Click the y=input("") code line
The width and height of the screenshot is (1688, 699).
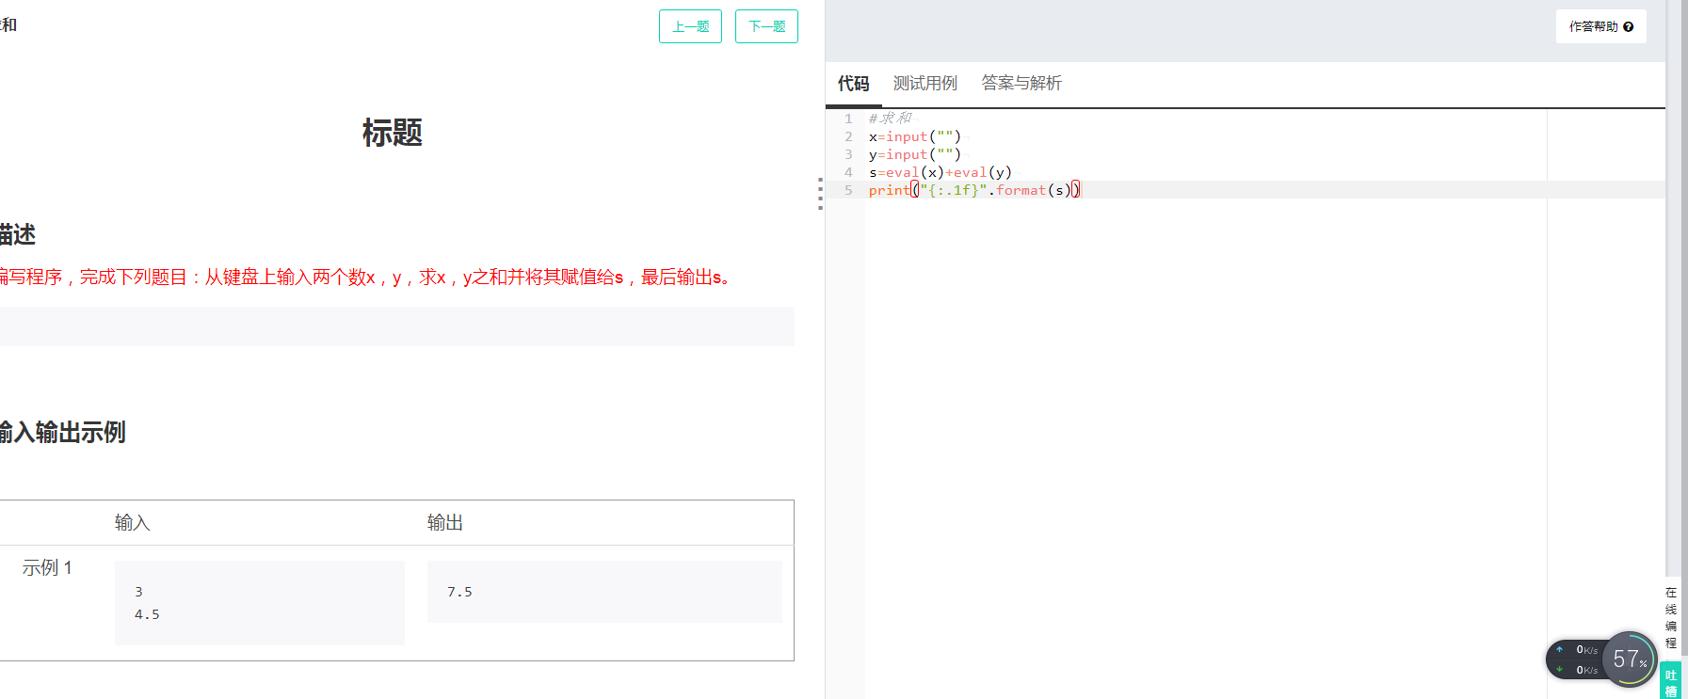(915, 154)
